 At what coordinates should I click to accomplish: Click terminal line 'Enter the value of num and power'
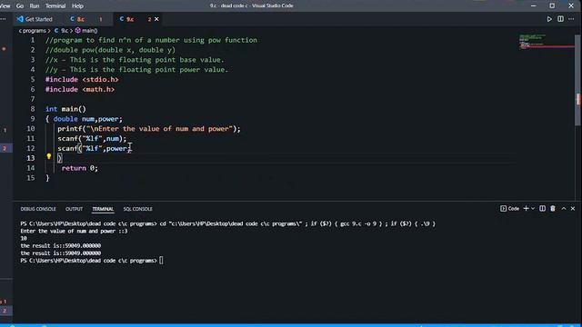(74, 231)
